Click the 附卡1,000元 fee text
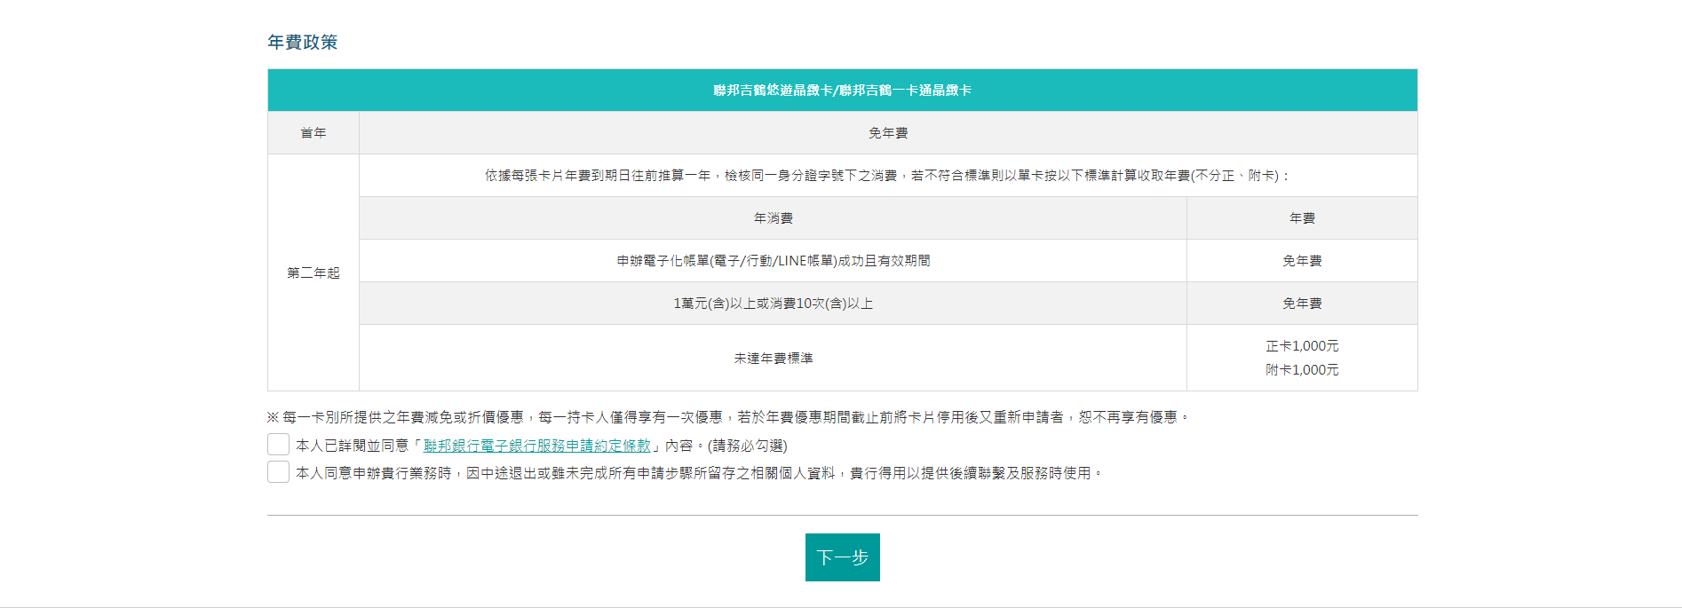1682x608 pixels. point(1302,370)
